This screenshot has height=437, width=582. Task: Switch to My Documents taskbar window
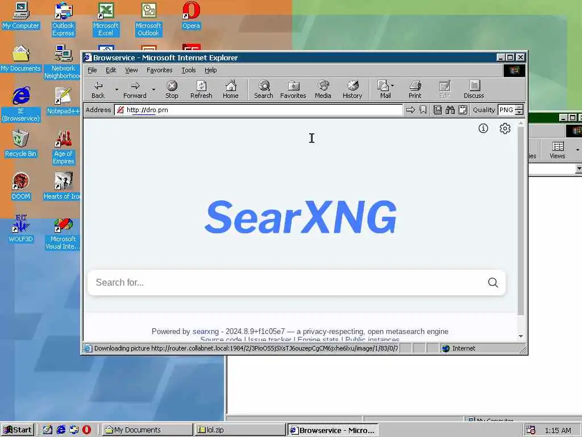pos(147,430)
